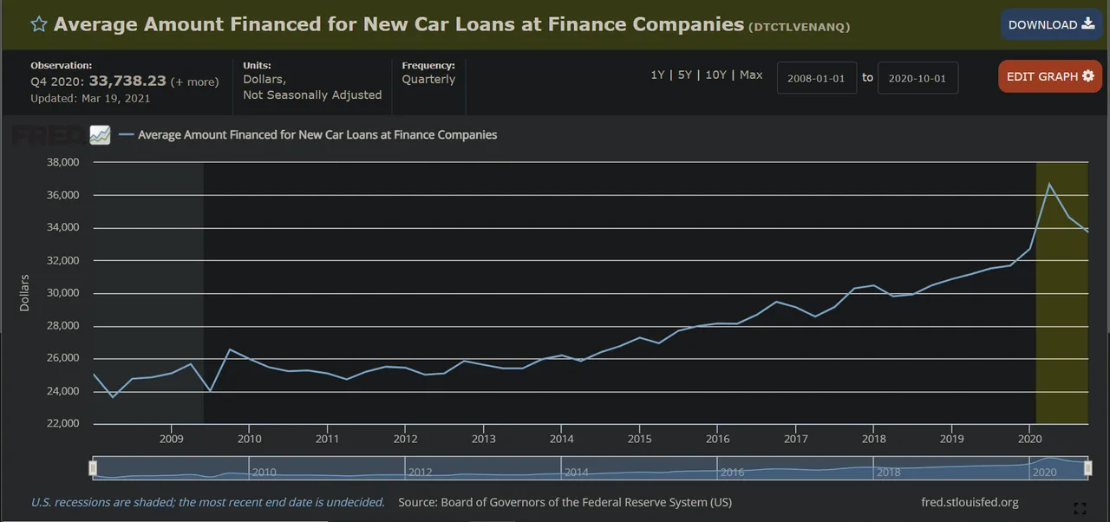Click the chart title heading
Screen dimensions: 1110x522
point(399,23)
